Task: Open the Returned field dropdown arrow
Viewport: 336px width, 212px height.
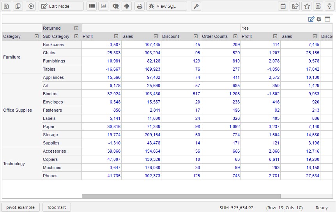Action: 76,28
